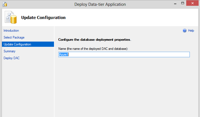Click blank area below the Name field

[126, 86]
